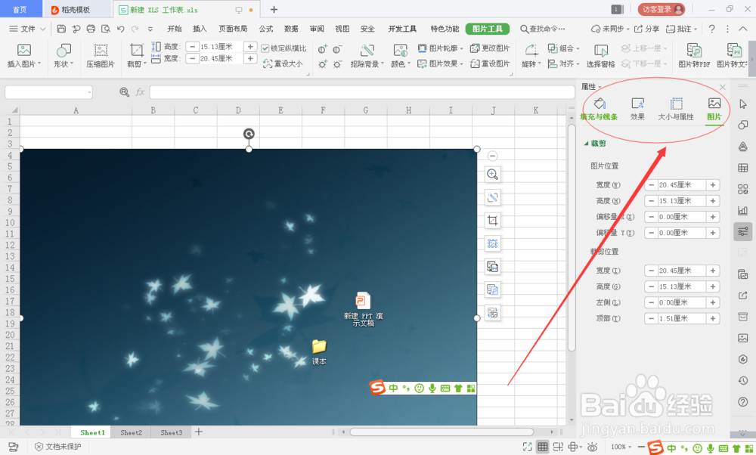This screenshot has width=756, height=455.
Task: Click the offset X (偏移量 X) input field
Action: pos(682,217)
